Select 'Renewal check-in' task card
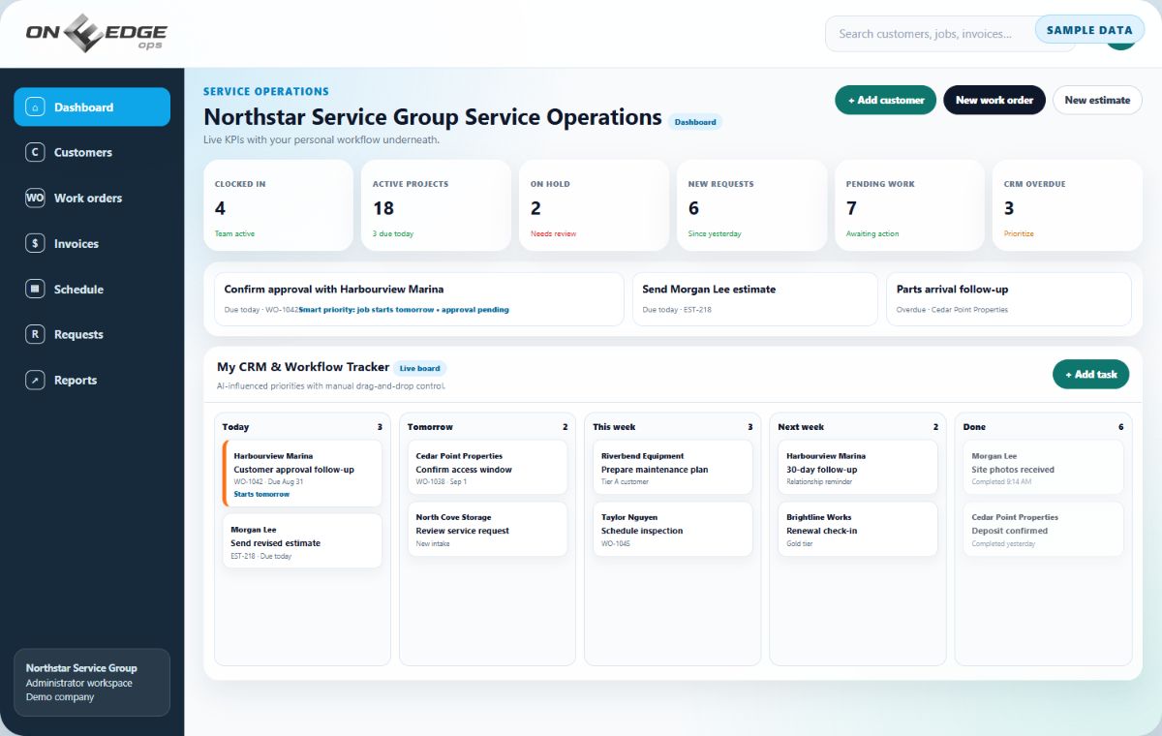1162x736 pixels. (858, 529)
